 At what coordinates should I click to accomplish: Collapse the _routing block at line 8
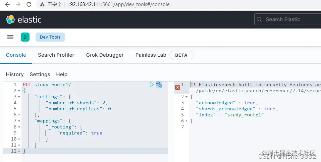coord(19,127)
